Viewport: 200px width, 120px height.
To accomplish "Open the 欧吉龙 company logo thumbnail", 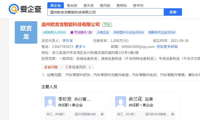I will [x=26, y=32].
